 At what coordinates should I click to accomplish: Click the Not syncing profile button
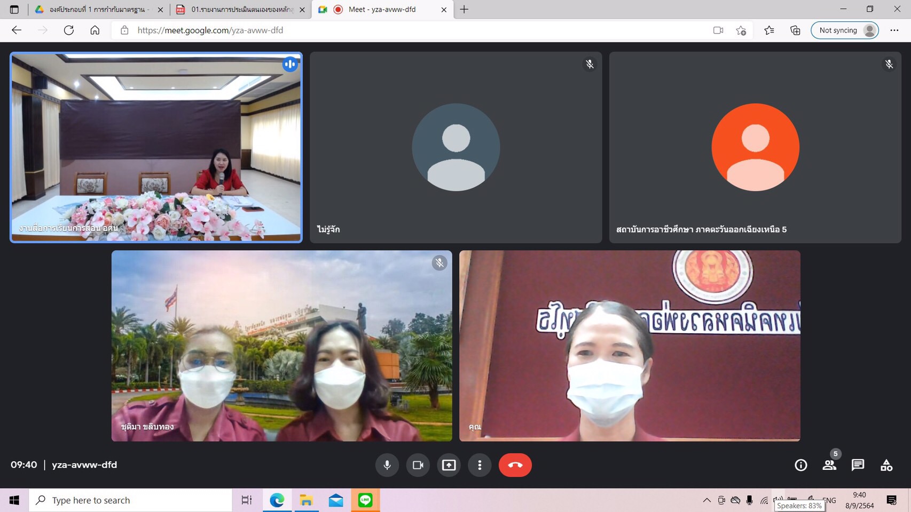(x=845, y=30)
